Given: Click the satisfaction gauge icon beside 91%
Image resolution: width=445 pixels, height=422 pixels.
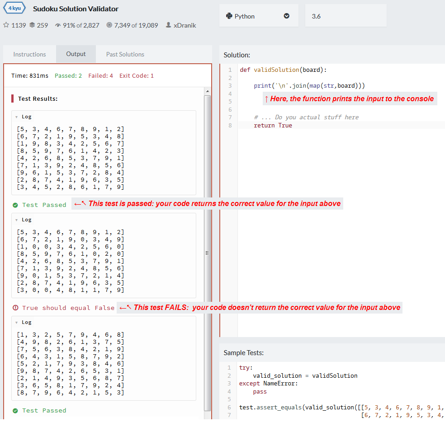Looking at the screenshot, I should 57,25.
